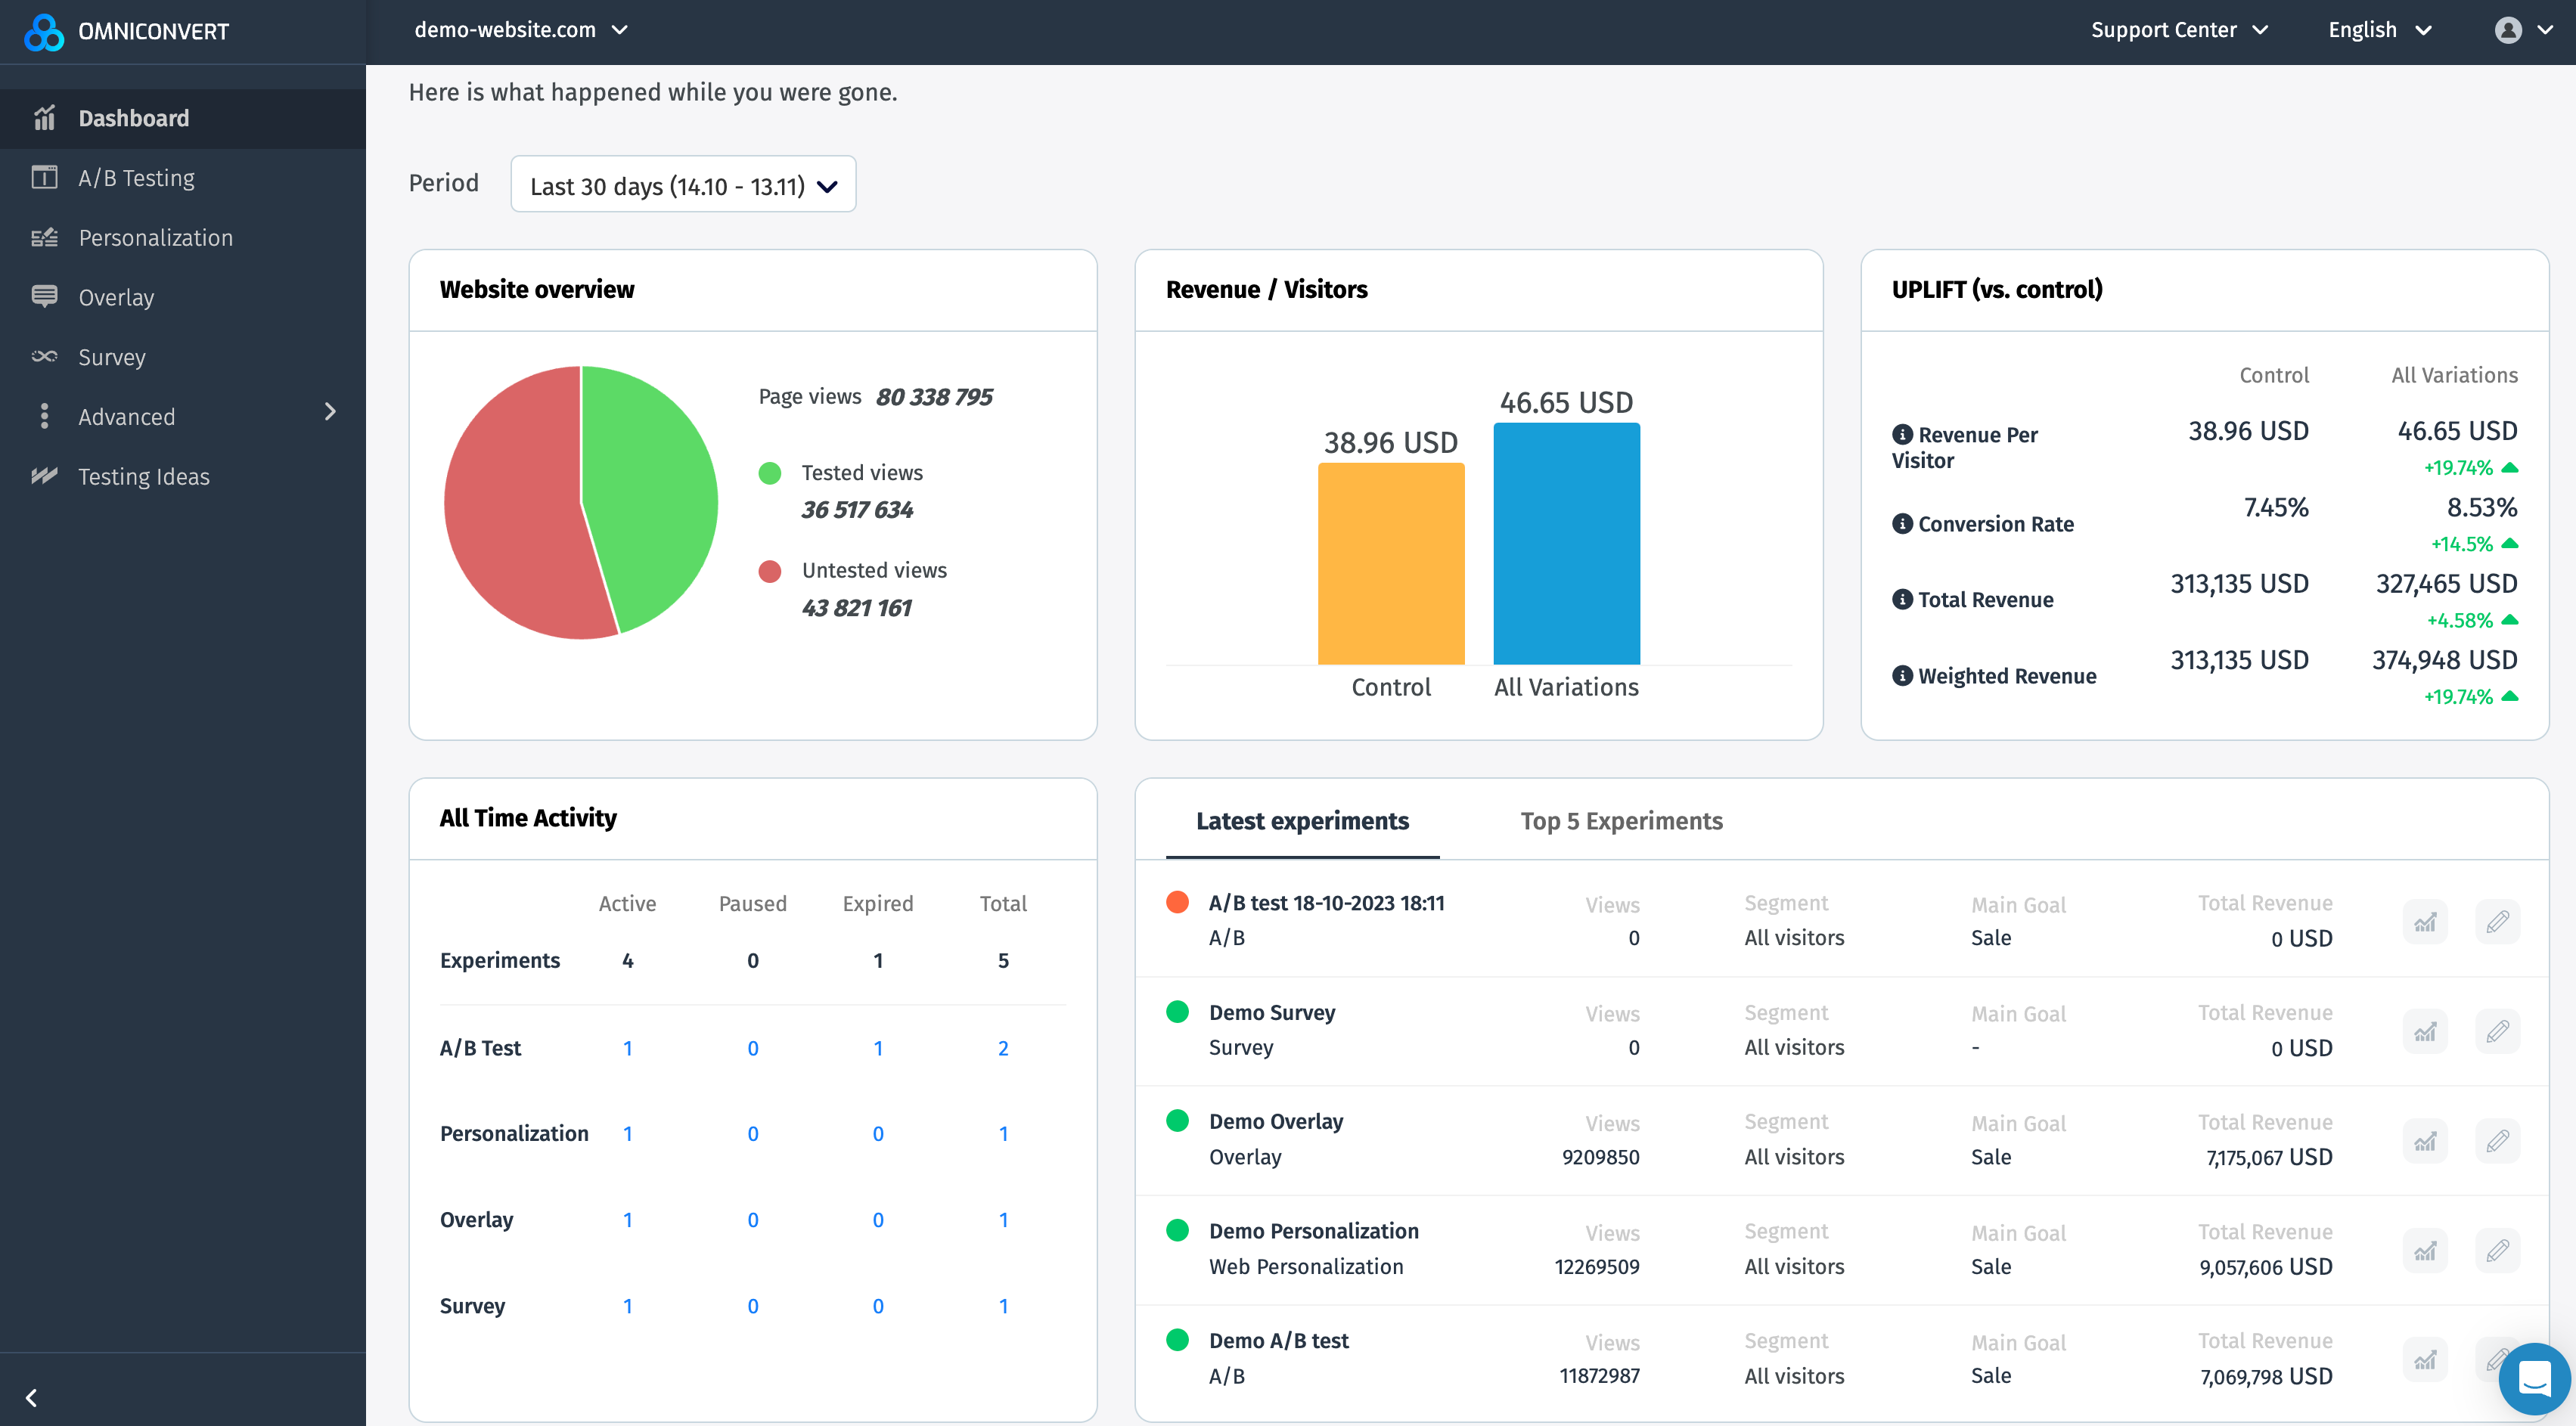The image size is (2576, 1426).
Task: Open the Demo A/B test experiment link
Action: [x=1278, y=1340]
